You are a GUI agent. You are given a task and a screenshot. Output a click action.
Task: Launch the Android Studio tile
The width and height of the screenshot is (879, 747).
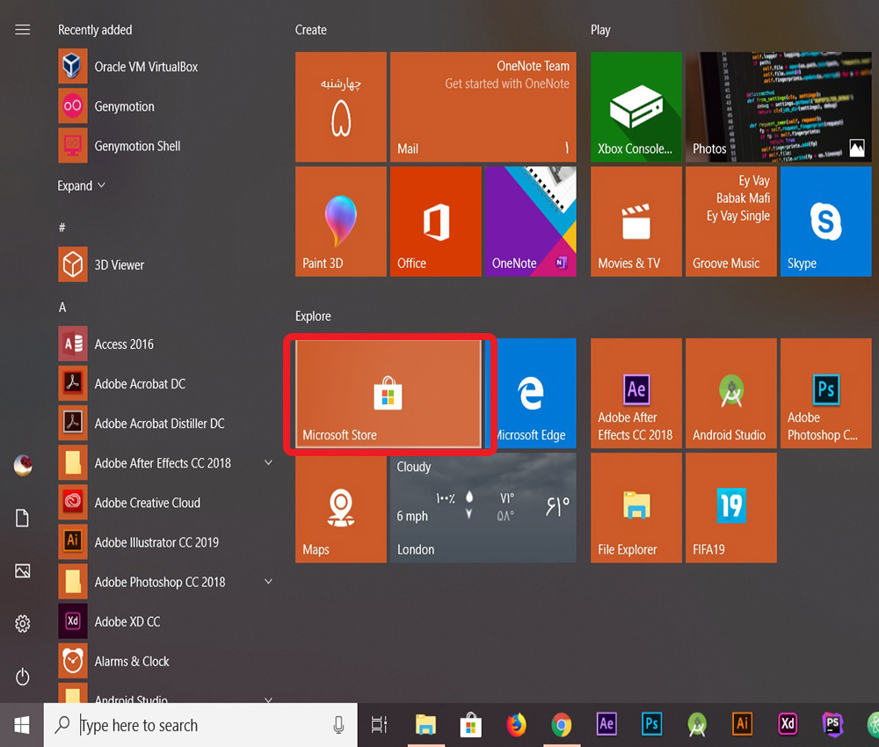pyautogui.click(x=730, y=394)
